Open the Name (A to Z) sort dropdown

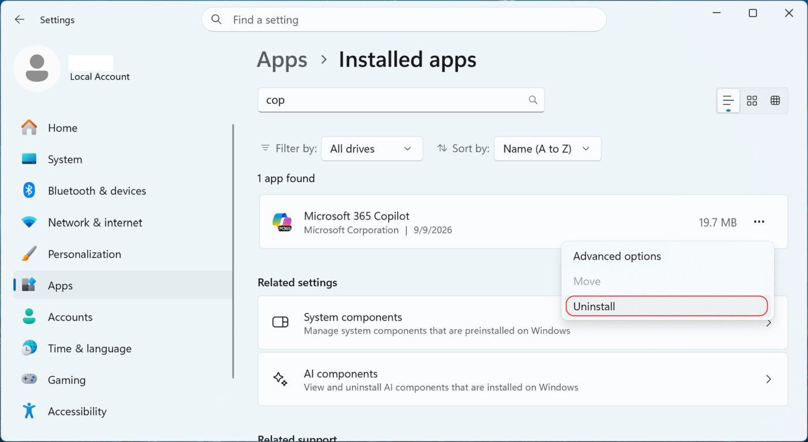[x=547, y=148]
